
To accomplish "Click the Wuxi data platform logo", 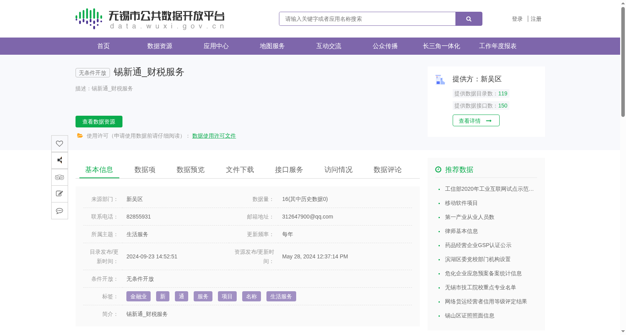I will (x=150, y=19).
